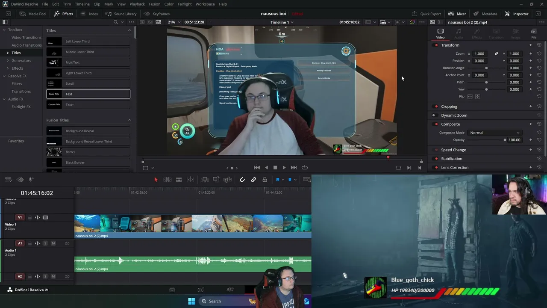The width and height of the screenshot is (547, 308).
Task: Toggle the Position Lock padlock icon
Action: [x=265, y=180]
